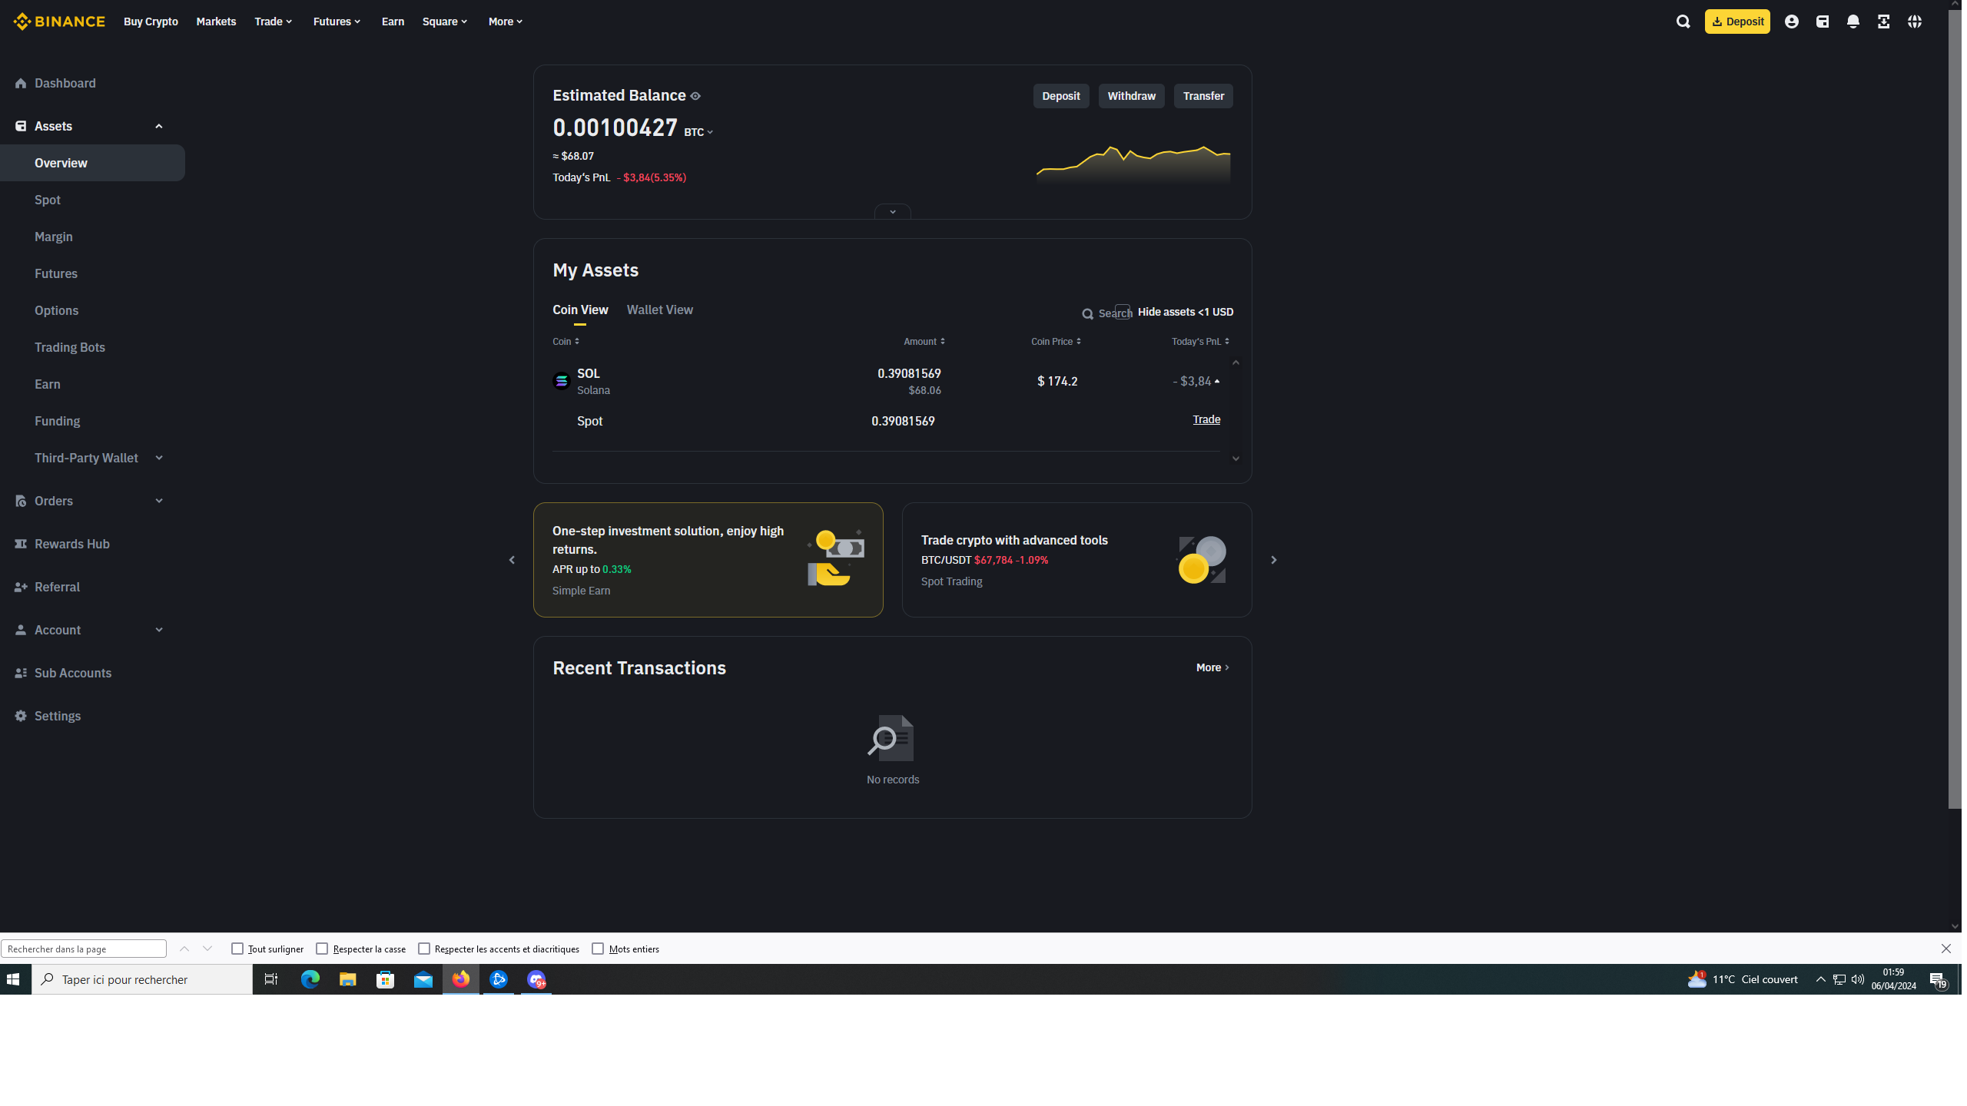
Task: Focus the Rechercher dans la page field
Action: click(x=84, y=949)
